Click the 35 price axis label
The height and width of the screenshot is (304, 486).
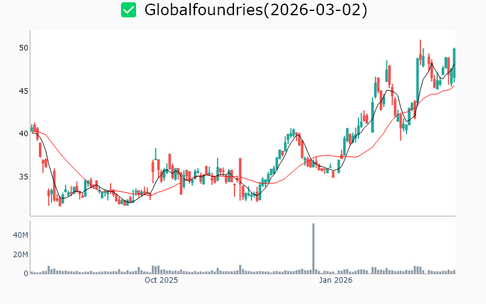24,177
